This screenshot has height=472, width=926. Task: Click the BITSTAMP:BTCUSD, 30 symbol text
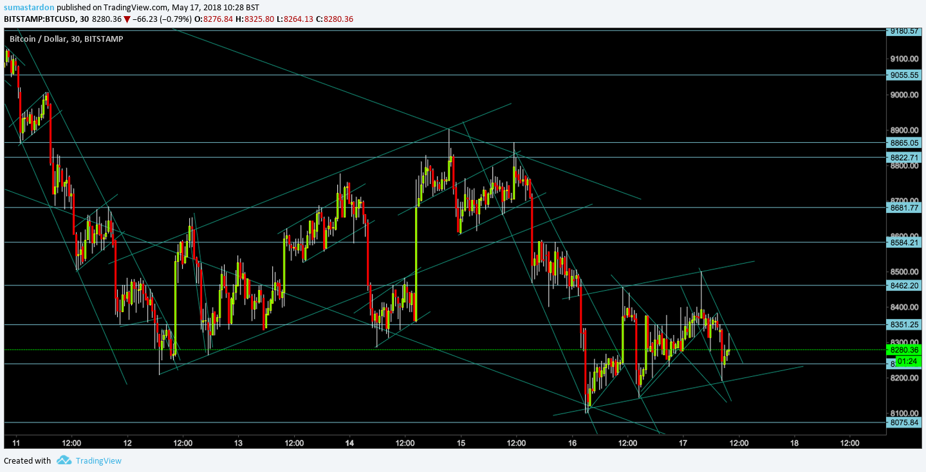coord(46,19)
